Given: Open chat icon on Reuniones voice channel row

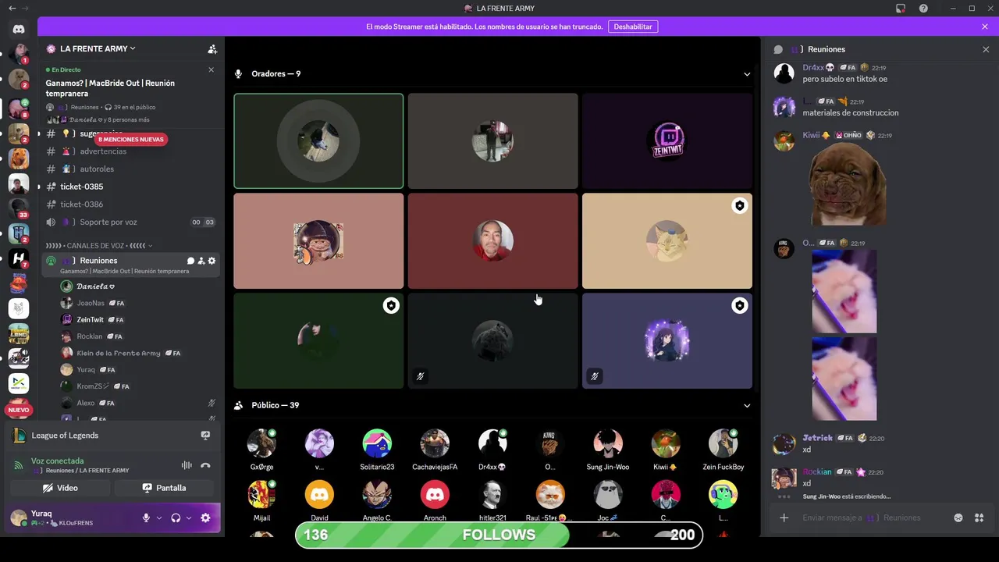Looking at the screenshot, I should 190,261.
